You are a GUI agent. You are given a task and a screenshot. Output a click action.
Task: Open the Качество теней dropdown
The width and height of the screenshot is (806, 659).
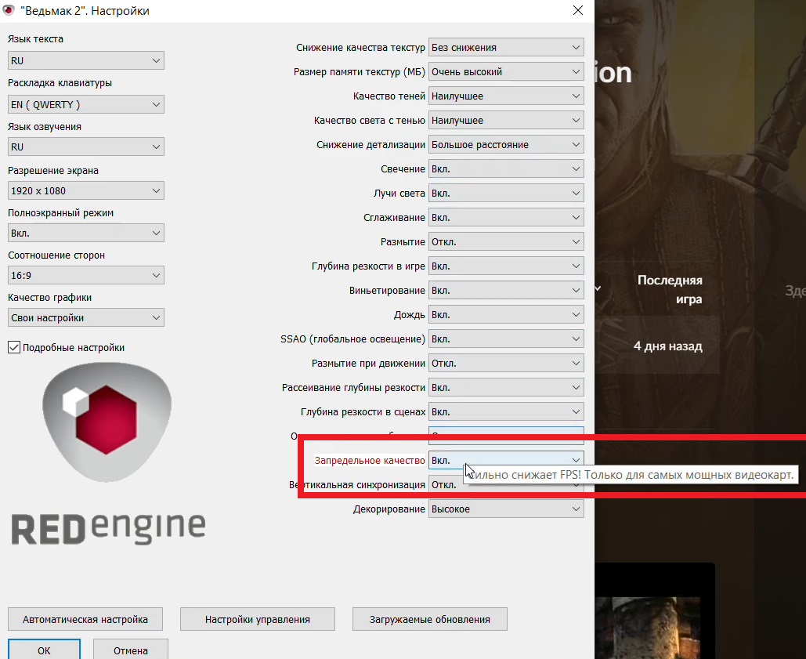(506, 96)
